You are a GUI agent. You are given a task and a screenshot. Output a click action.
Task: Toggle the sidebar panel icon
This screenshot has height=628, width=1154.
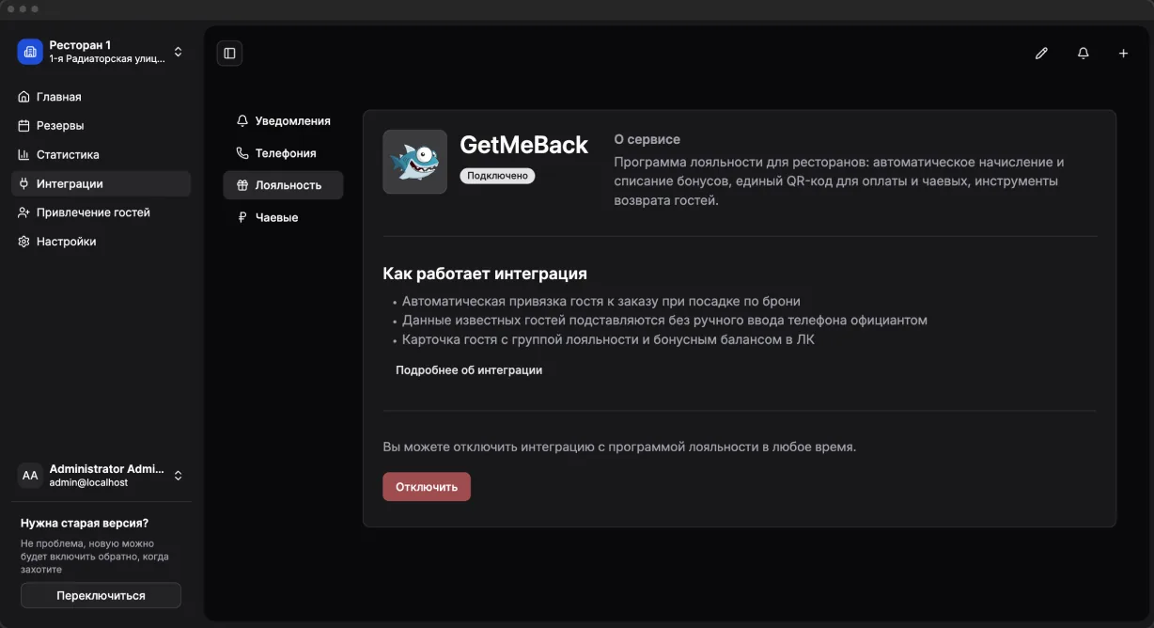pos(229,53)
